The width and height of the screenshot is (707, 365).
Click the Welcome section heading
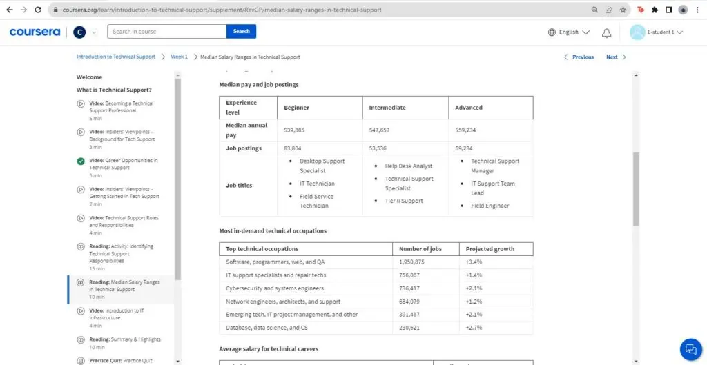tap(89, 77)
